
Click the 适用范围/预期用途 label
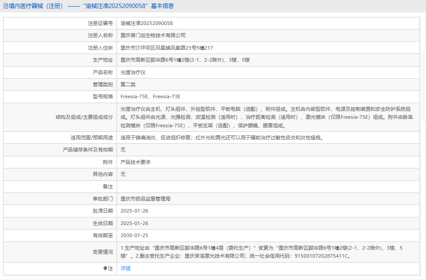click(92, 138)
